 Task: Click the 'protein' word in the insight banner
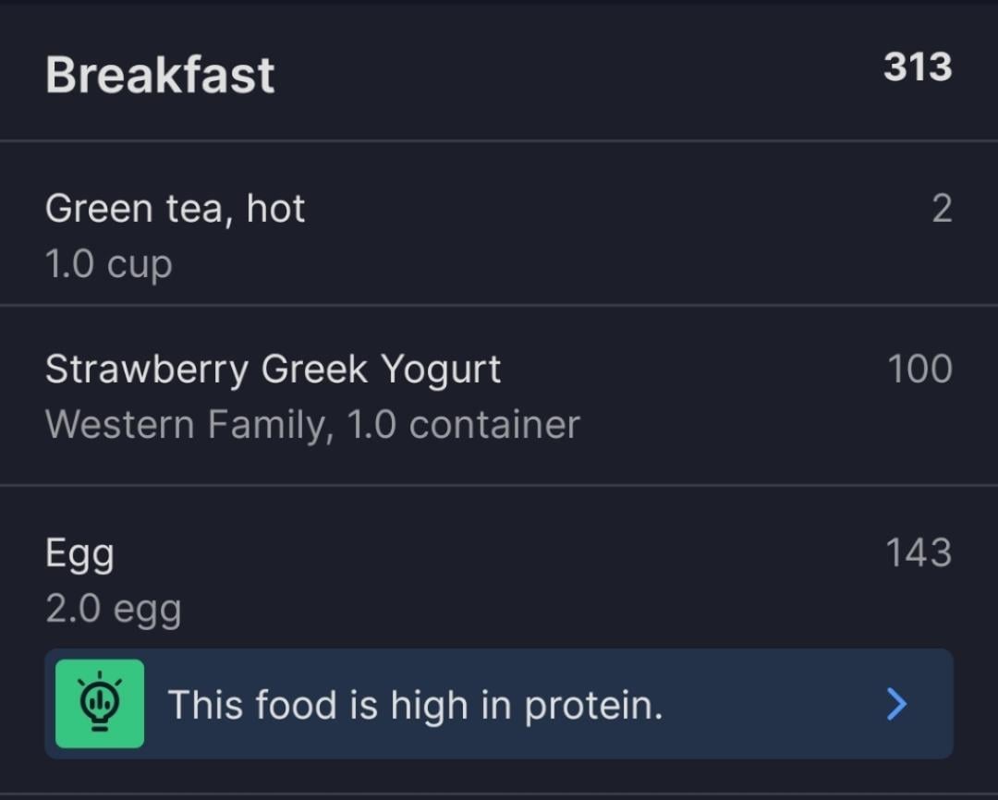click(x=593, y=707)
